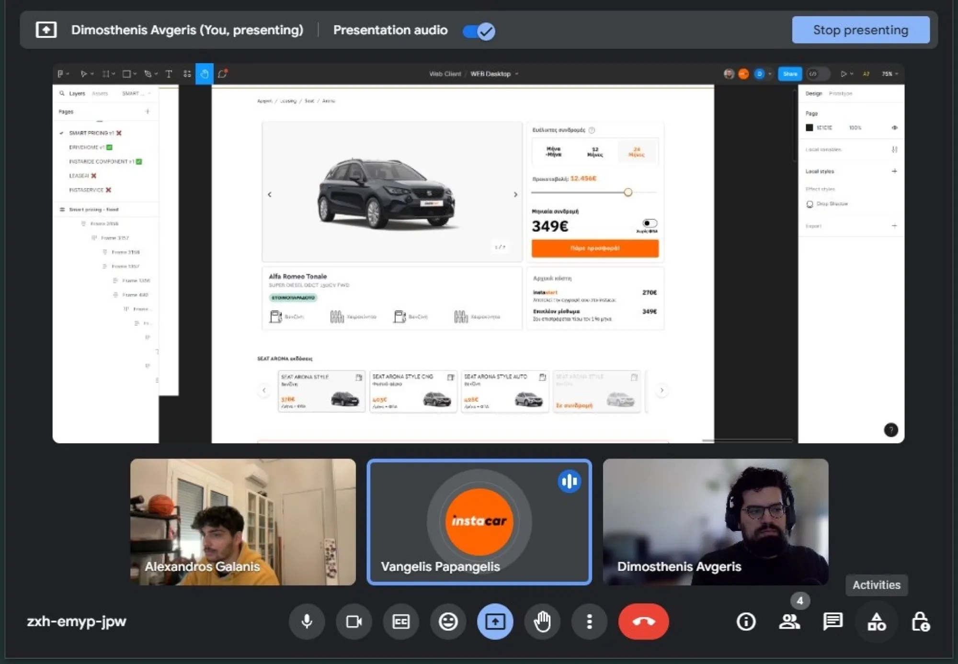The height and width of the screenshot is (664, 958).
Task: Turn on closed captions
Action: (x=401, y=621)
